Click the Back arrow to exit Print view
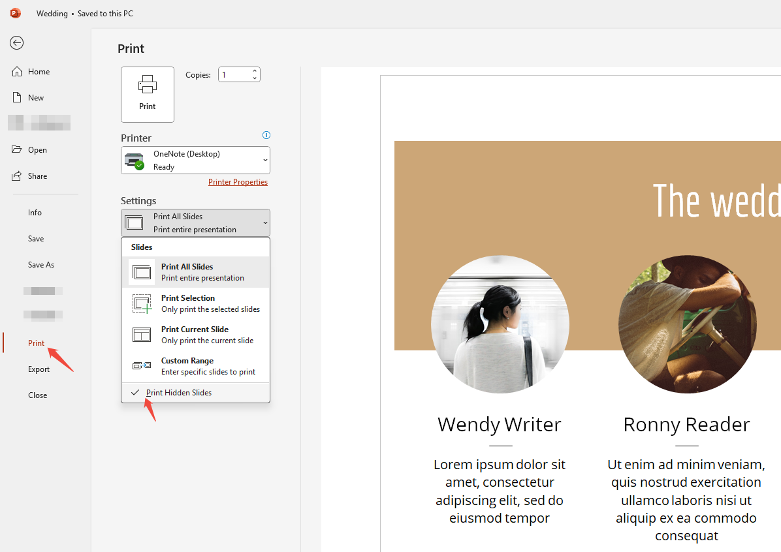Viewport: 781px width, 552px height. coord(16,42)
